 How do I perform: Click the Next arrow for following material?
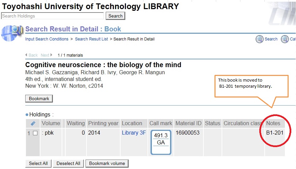(46, 55)
